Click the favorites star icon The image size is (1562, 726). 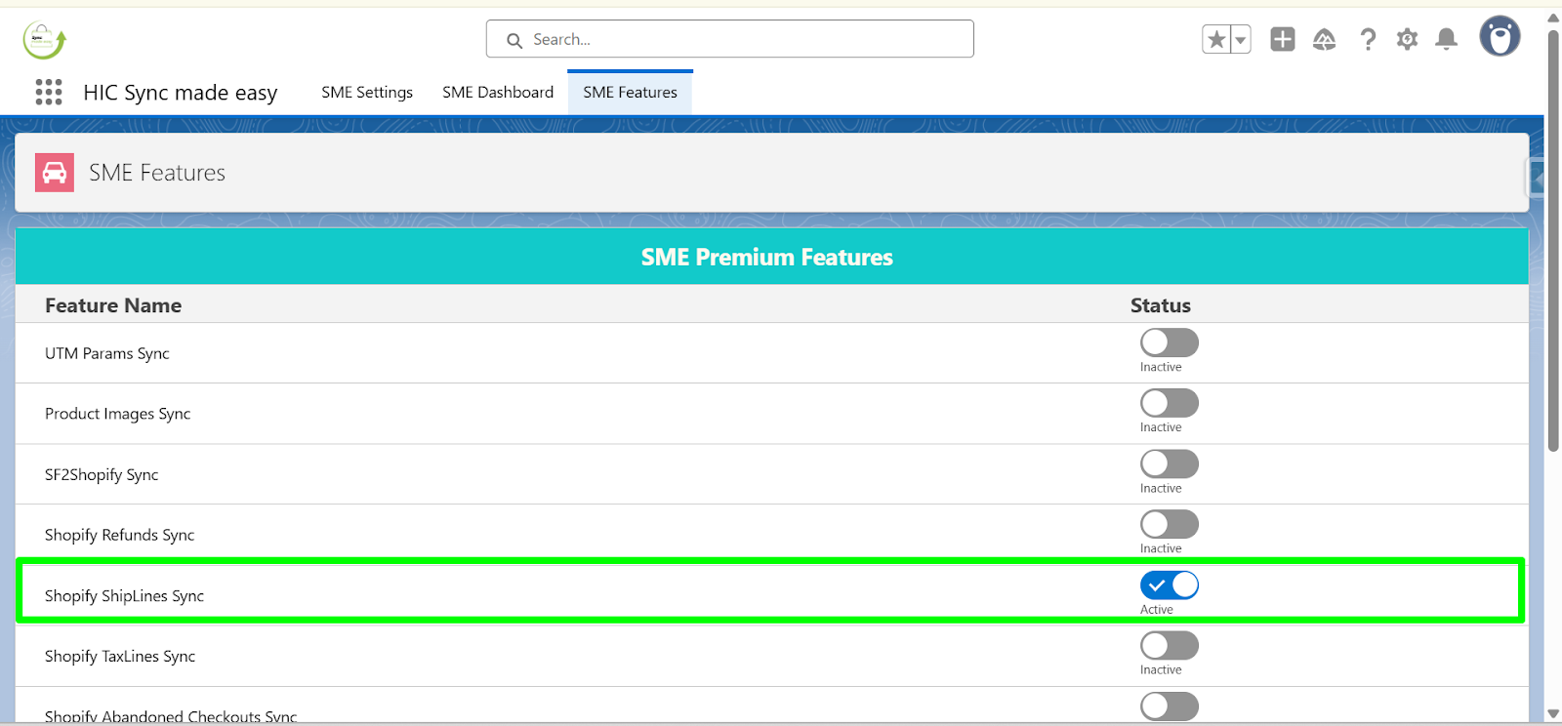[x=1216, y=40]
